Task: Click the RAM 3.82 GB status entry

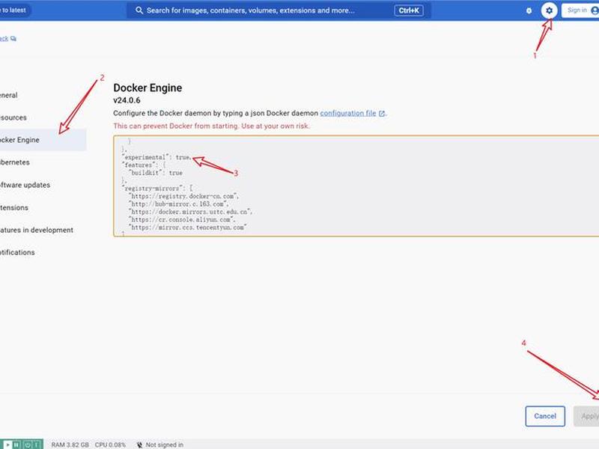Action: (70, 445)
